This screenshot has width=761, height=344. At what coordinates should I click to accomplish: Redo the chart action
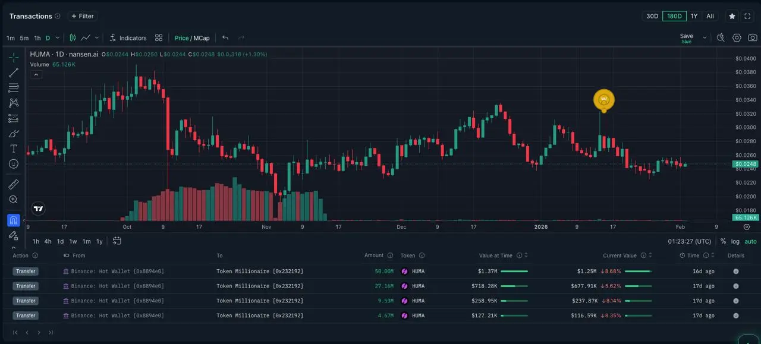click(x=241, y=37)
